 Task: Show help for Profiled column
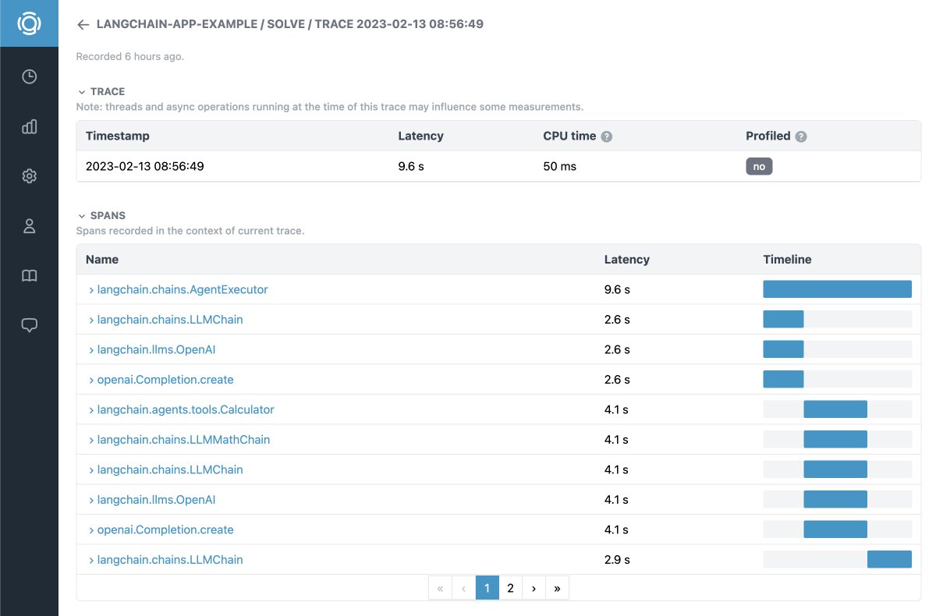(x=801, y=136)
